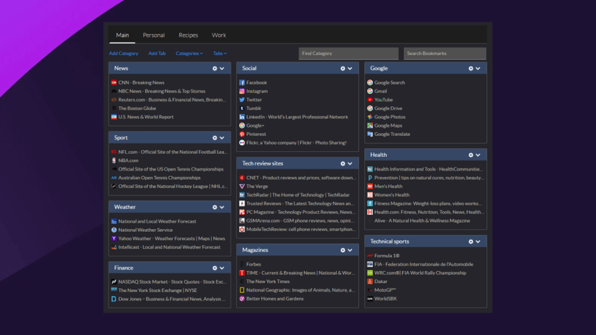Click the Pinterest icon
The width and height of the screenshot is (596, 335).
tap(243, 134)
